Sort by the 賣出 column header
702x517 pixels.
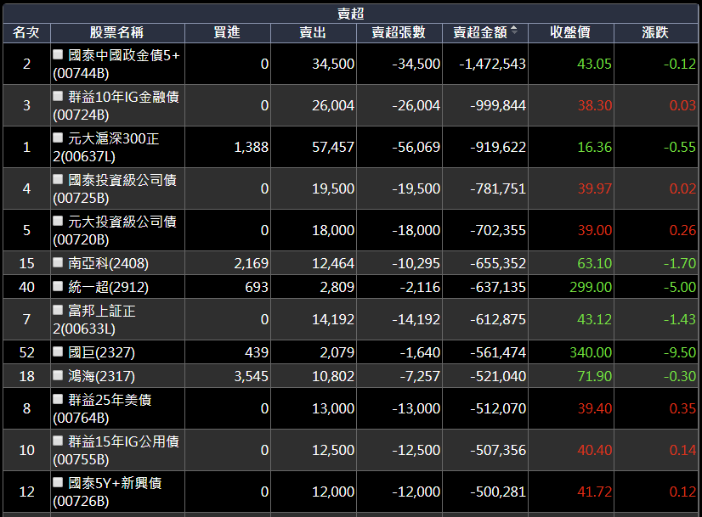point(314,32)
